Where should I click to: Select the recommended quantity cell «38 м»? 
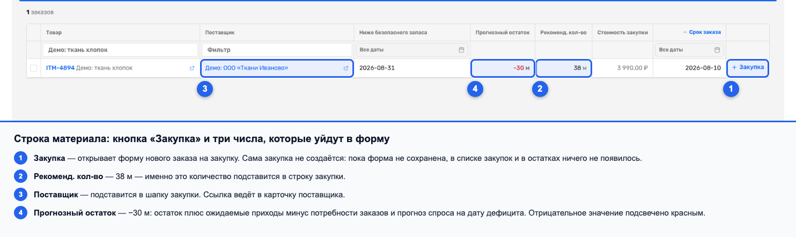coord(564,68)
